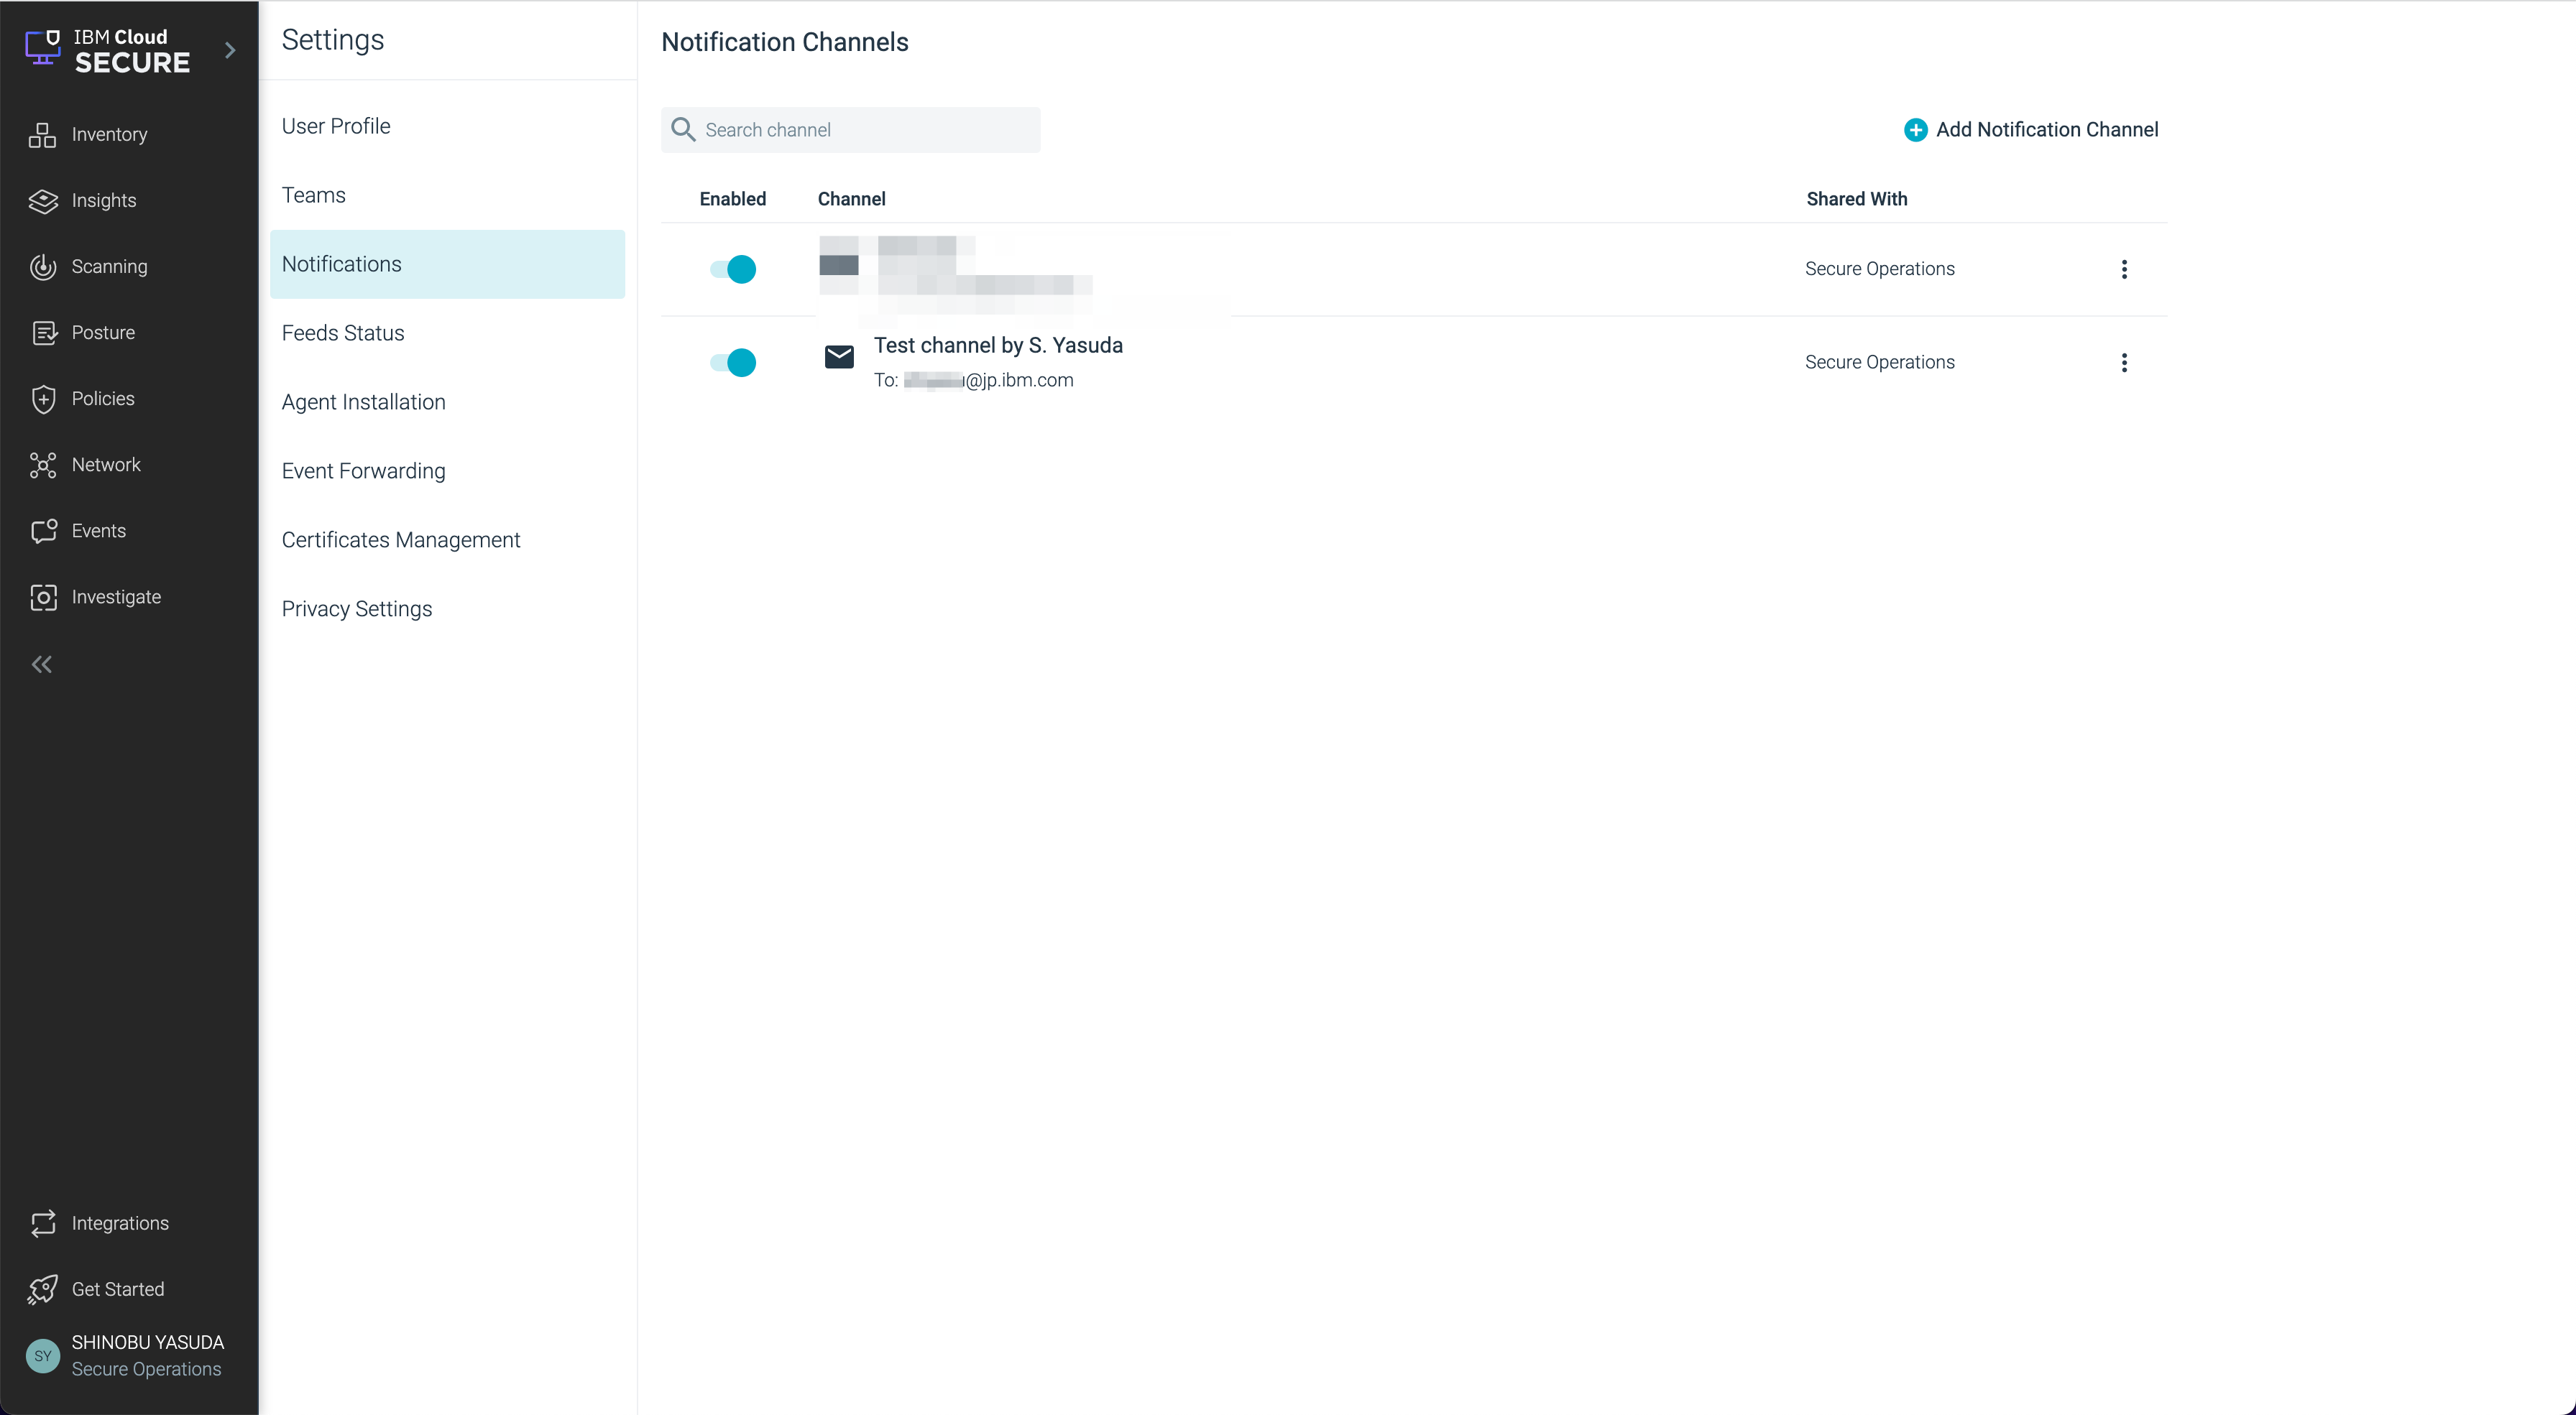This screenshot has width=2576, height=1415.
Task: Click Add Notification Channel
Action: [2031, 130]
